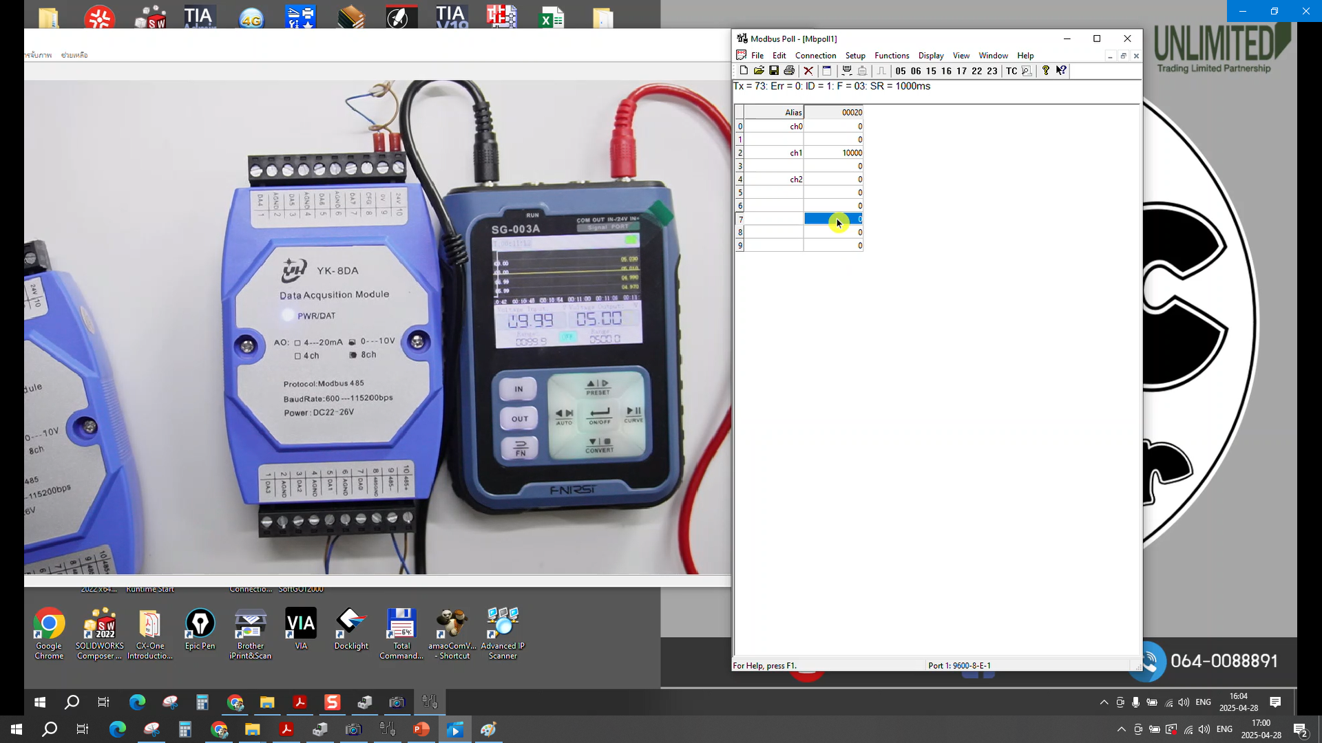Print the Modbus poll data
This screenshot has width=1322, height=743.
click(789, 70)
